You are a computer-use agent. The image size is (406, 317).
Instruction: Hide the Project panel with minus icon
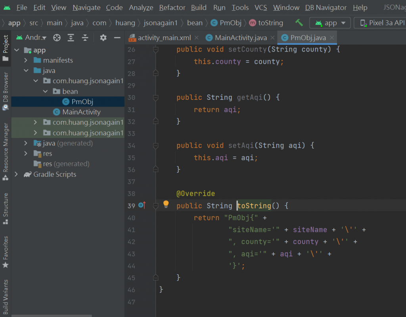coord(117,38)
